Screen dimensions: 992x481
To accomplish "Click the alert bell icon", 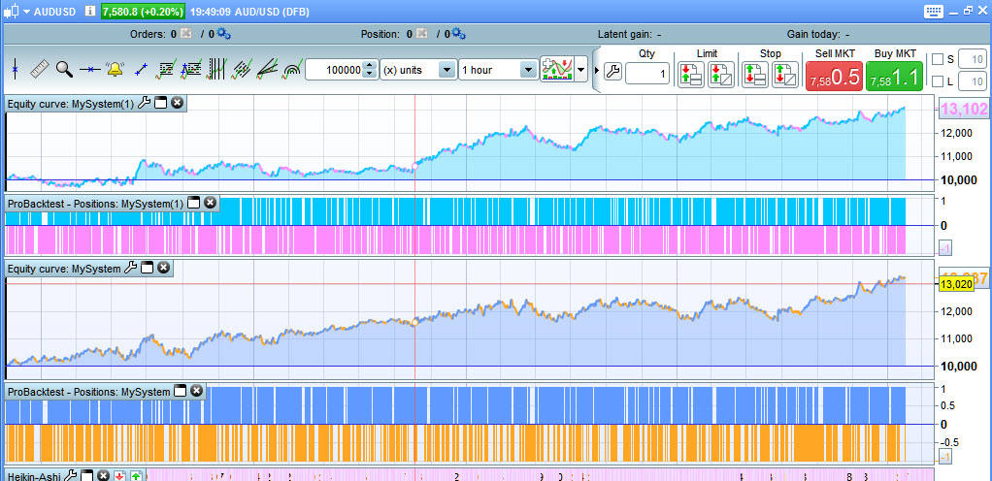I will pos(115,69).
